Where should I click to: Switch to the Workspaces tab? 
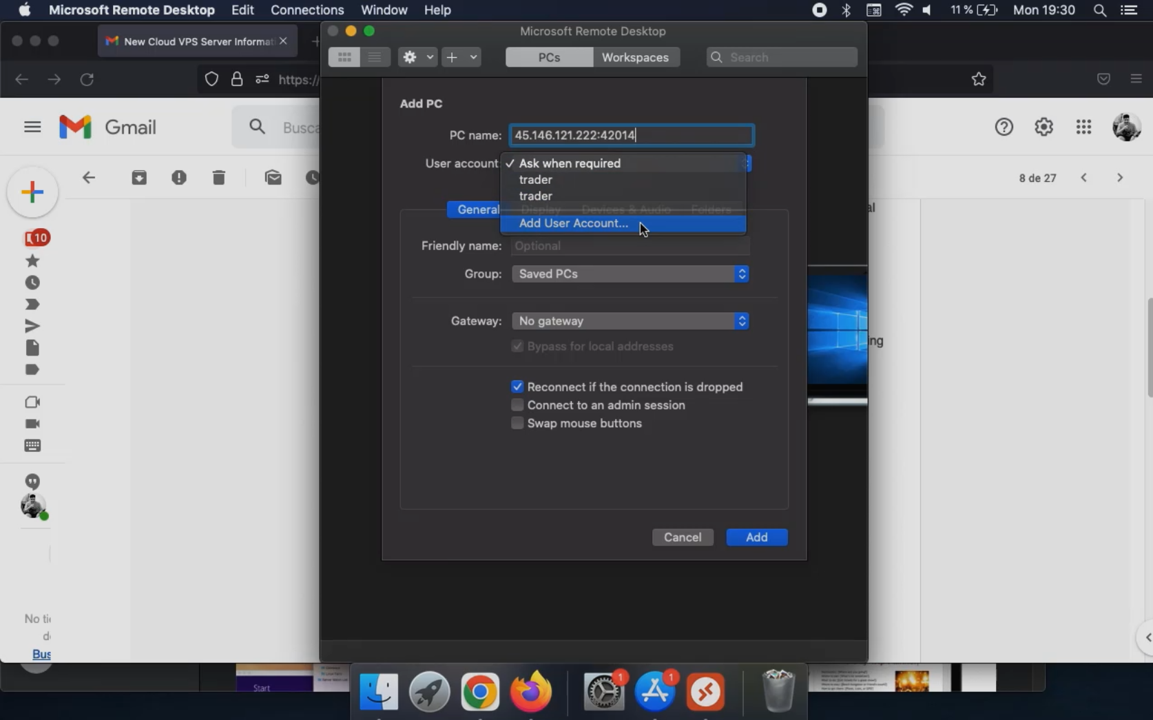[x=636, y=57]
